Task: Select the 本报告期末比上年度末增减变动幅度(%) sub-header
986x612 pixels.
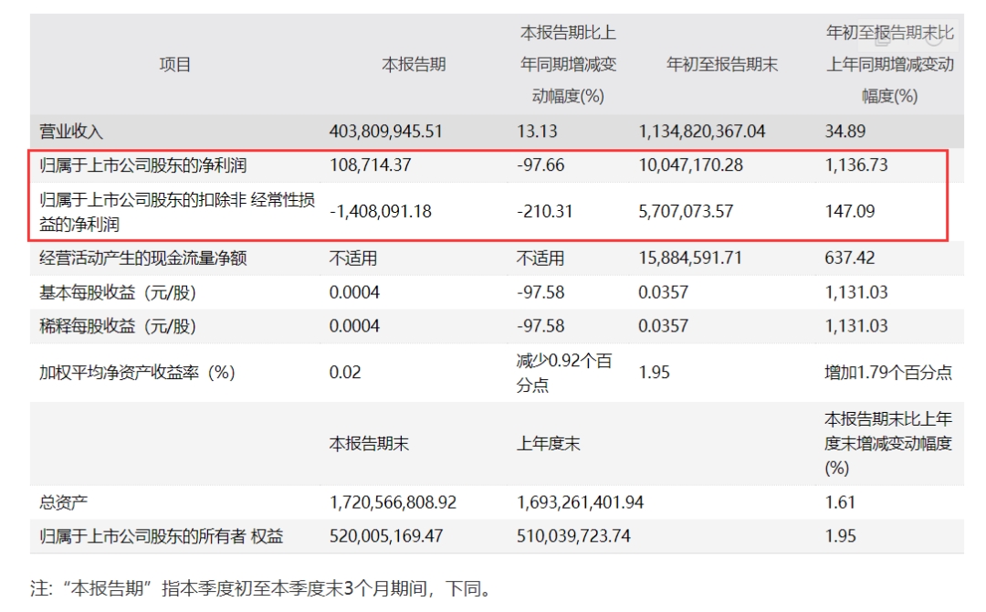Action: coord(888,443)
